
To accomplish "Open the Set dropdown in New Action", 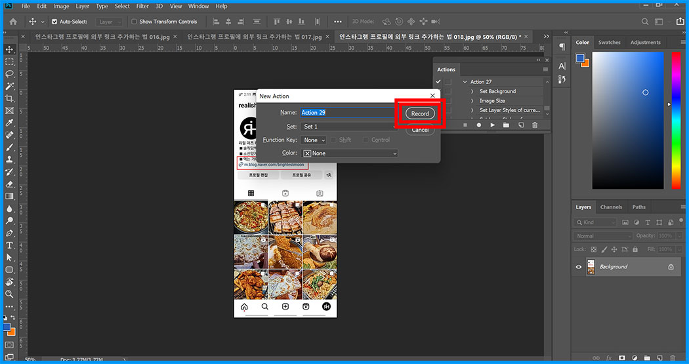I will (349, 127).
